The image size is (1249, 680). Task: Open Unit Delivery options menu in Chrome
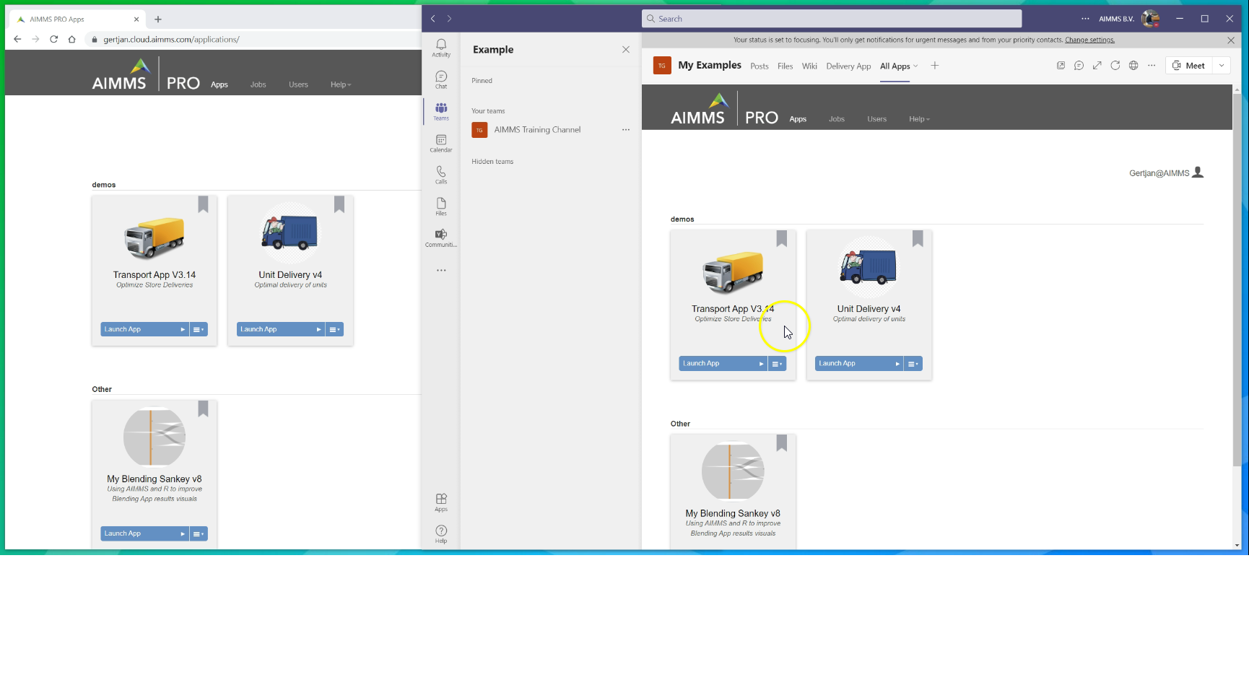click(334, 329)
